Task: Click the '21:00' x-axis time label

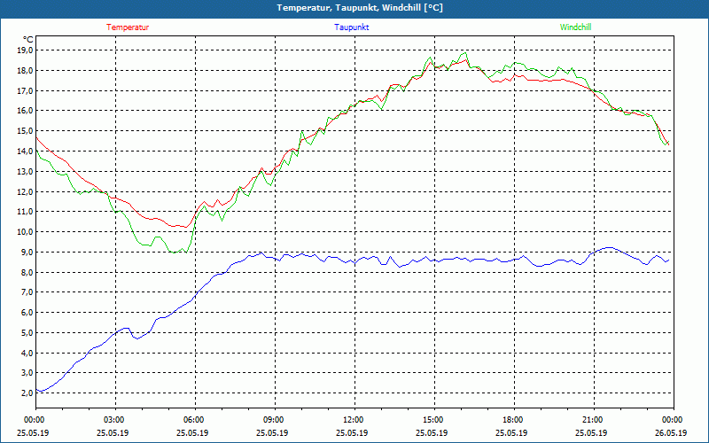Action: point(593,420)
